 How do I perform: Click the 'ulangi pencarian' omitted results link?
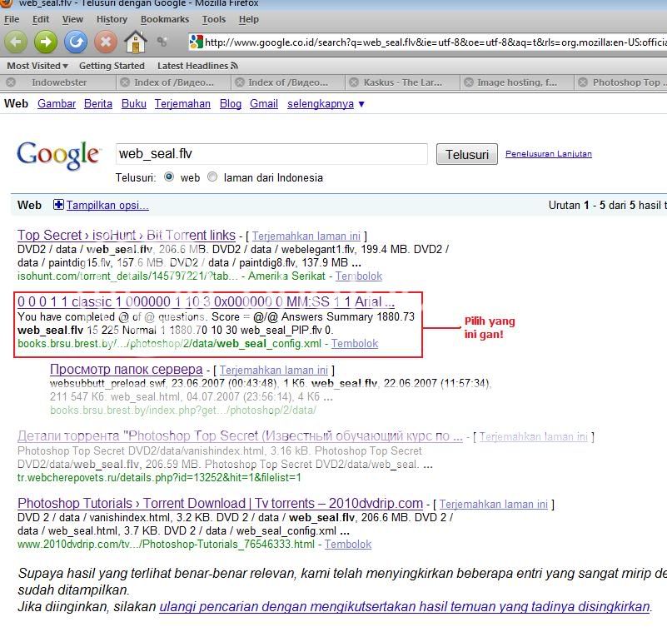click(x=405, y=606)
